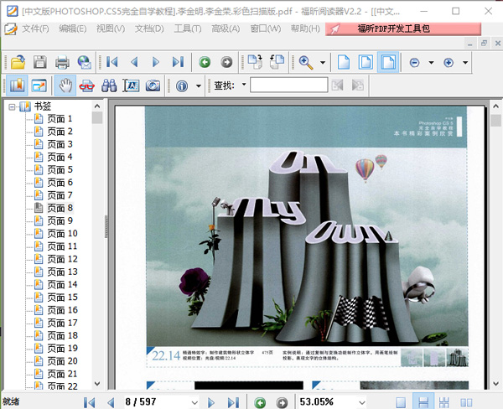Click the blue info icon
This screenshot has width=503, height=409.
pos(182,86)
